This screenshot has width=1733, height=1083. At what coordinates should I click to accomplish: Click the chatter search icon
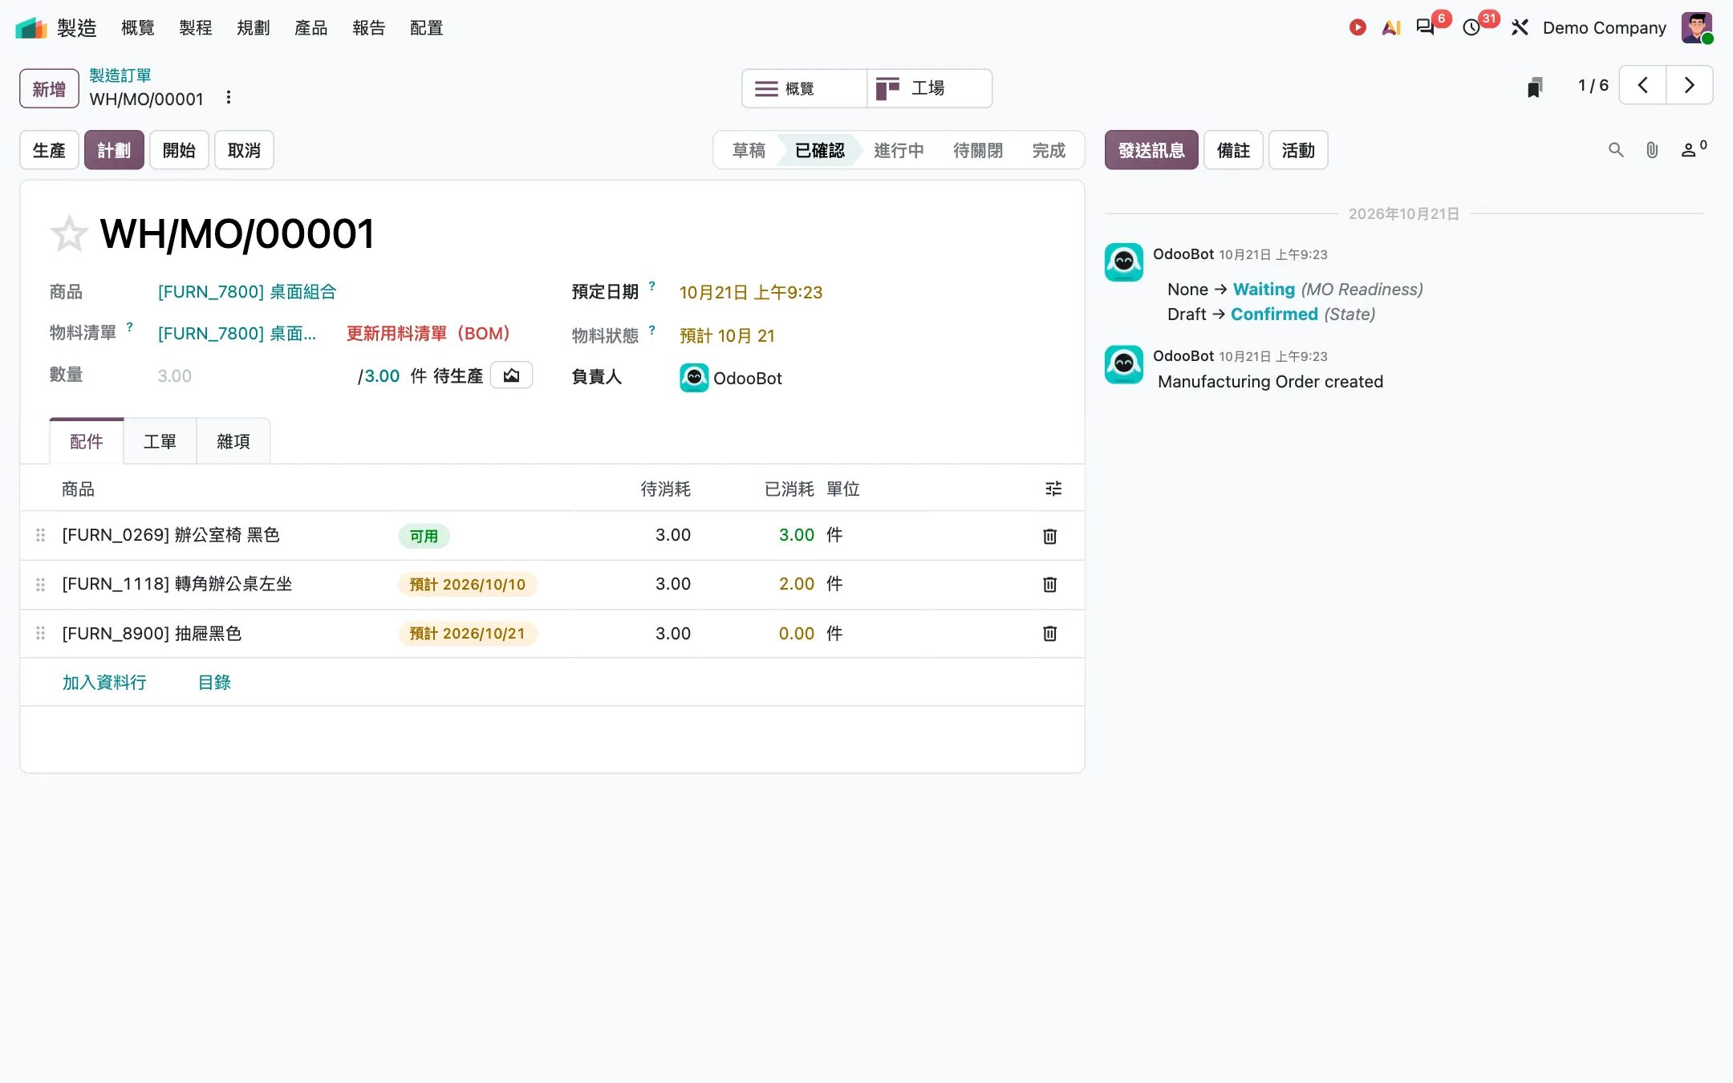pyautogui.click(x=1616, y=150)
